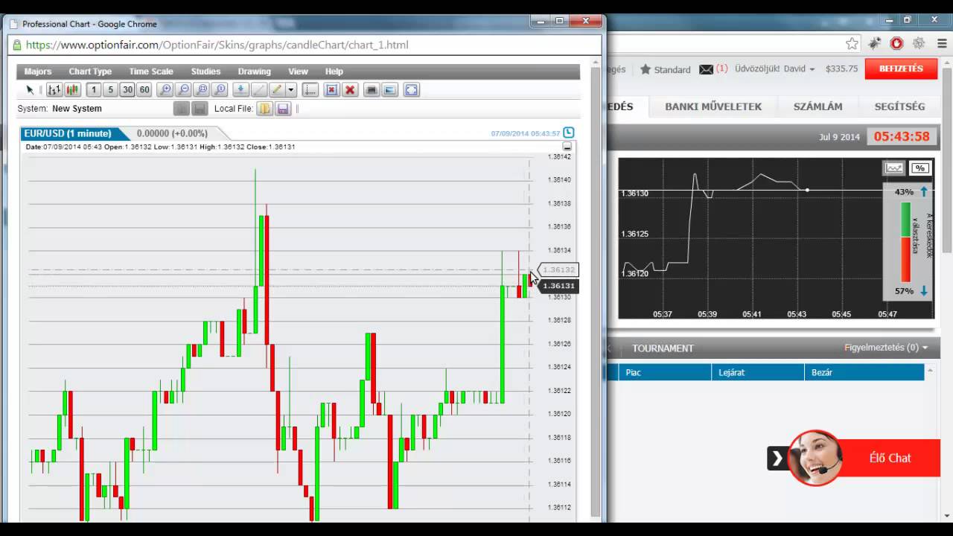
Task: Bookmark page with star icon
Action: pos(852,43)
